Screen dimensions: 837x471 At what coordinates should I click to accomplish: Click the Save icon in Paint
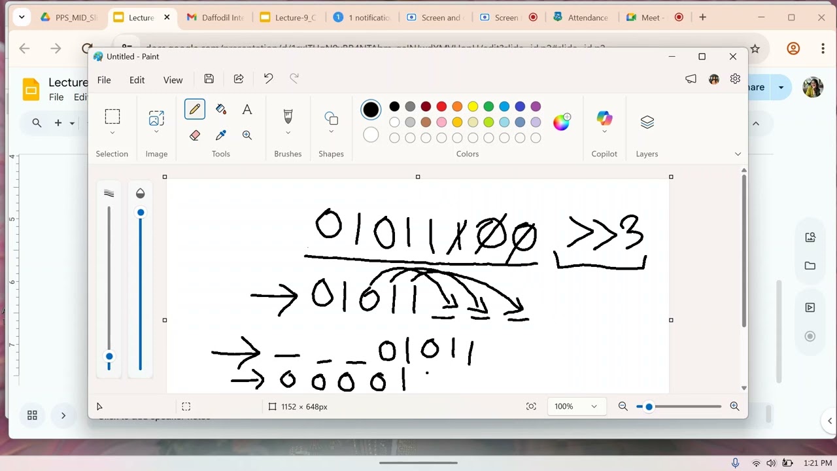[209, 79]
